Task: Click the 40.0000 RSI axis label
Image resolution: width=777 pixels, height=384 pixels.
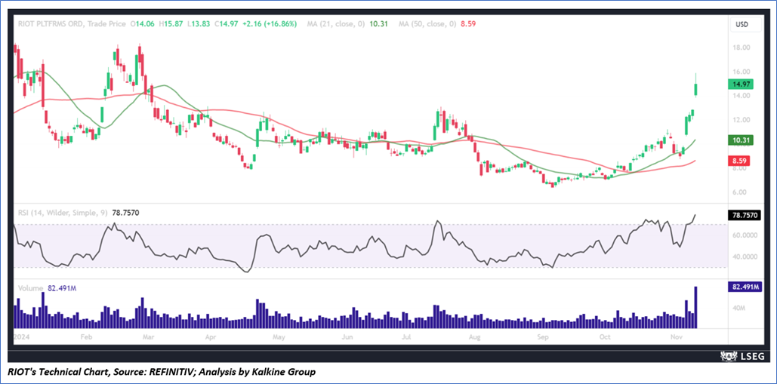Action: (746, 257)
